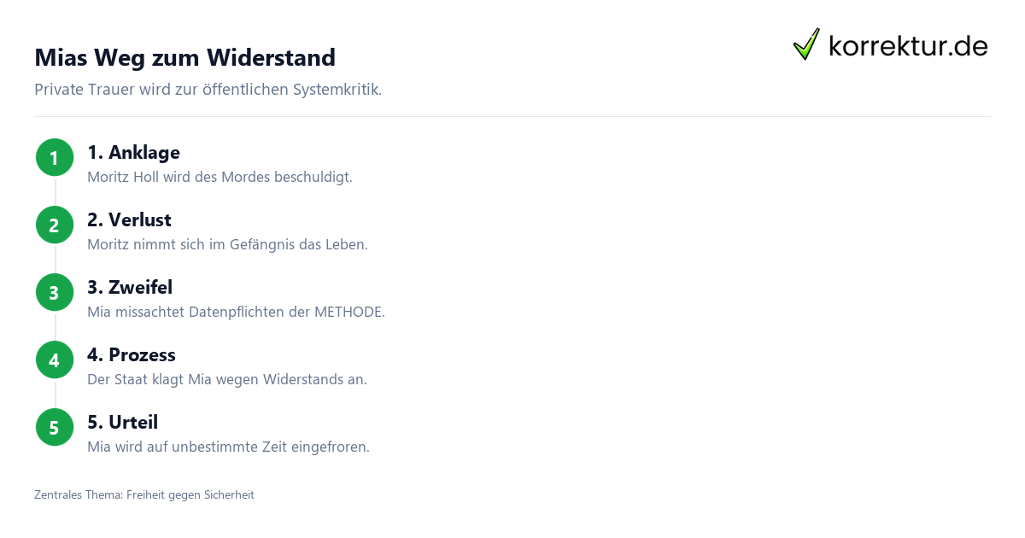Click the green step 5 circle
The width and height of the screenshot is (1025, 538).
tap(55, 428)
